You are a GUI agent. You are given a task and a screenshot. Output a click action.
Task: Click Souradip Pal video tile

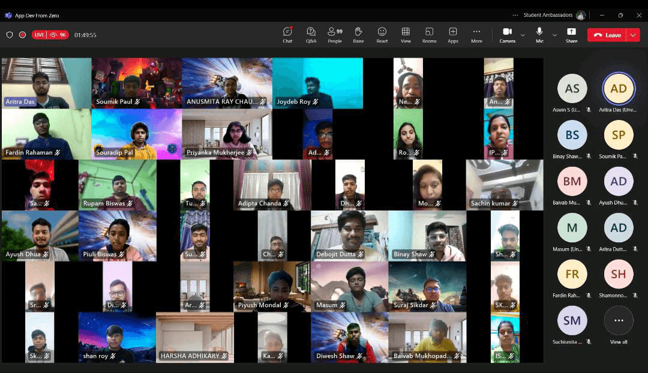(137, 134)
